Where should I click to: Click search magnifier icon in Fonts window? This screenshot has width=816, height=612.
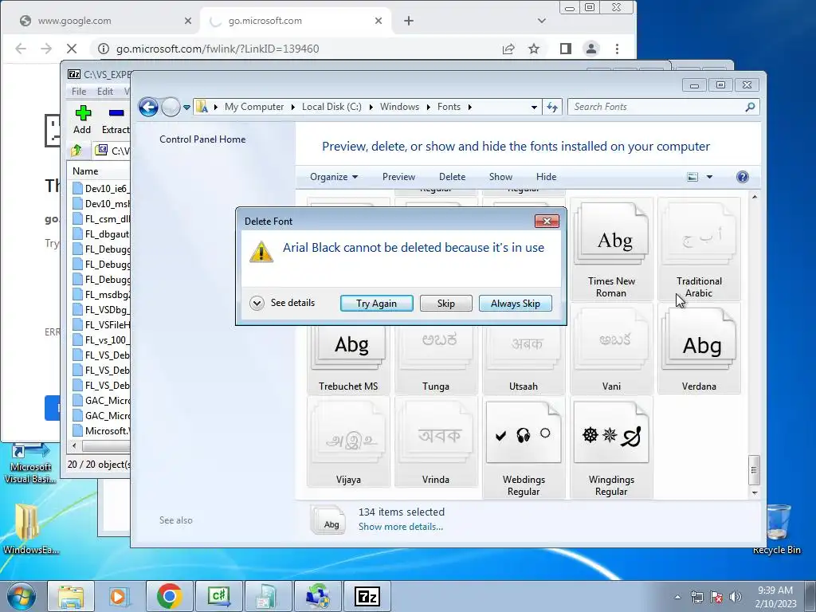(x=750, y=107)
